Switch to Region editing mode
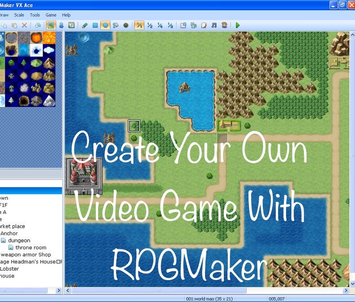 tap(71, 26)
